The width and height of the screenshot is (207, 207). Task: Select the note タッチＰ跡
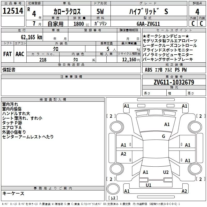coord(12,123)
